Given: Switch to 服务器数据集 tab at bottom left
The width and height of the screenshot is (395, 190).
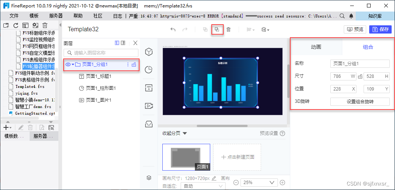Looking at the screenshot, I should coord(44,136).
